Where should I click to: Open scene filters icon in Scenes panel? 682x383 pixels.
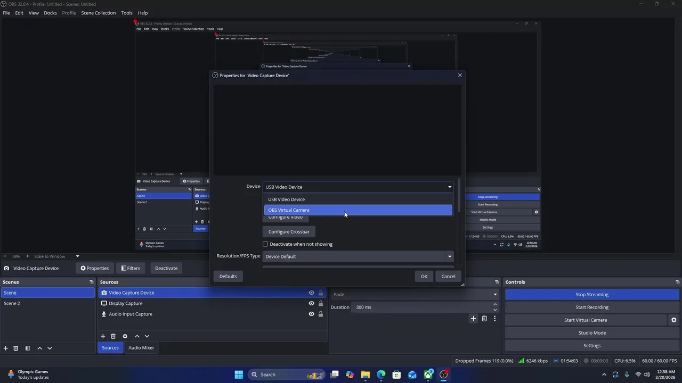[x=28, y=348]
